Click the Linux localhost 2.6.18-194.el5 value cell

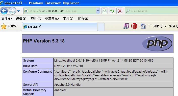(113, 61)
